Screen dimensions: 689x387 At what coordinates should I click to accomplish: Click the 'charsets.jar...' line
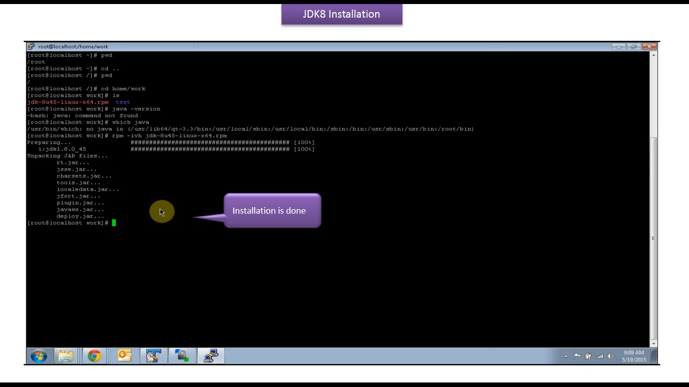click(x=84, y=176)
